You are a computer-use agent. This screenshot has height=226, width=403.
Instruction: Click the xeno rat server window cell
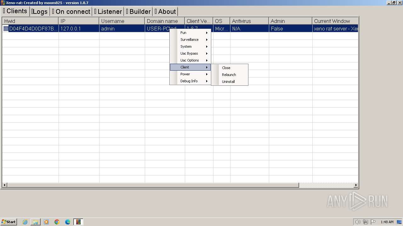(335, 29)
